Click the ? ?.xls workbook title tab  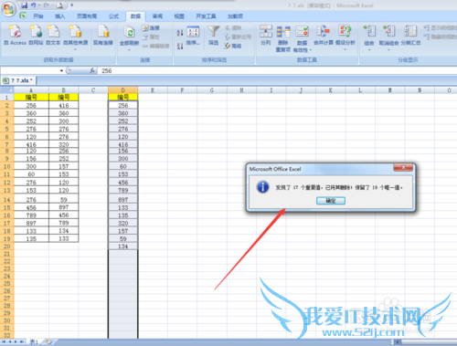click(x=18, y=80)
